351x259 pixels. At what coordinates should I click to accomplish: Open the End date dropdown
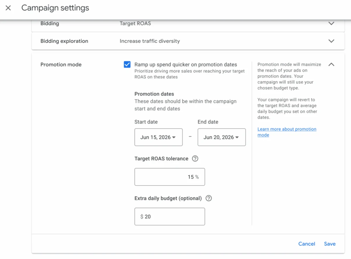(x=222, y=137)
